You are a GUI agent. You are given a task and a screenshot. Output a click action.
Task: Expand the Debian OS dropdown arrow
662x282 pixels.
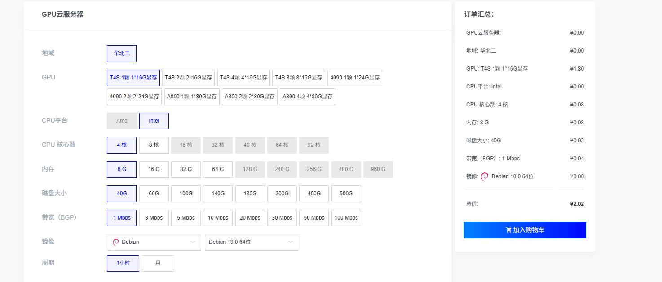pyautogui.click(x=193, y=242)
